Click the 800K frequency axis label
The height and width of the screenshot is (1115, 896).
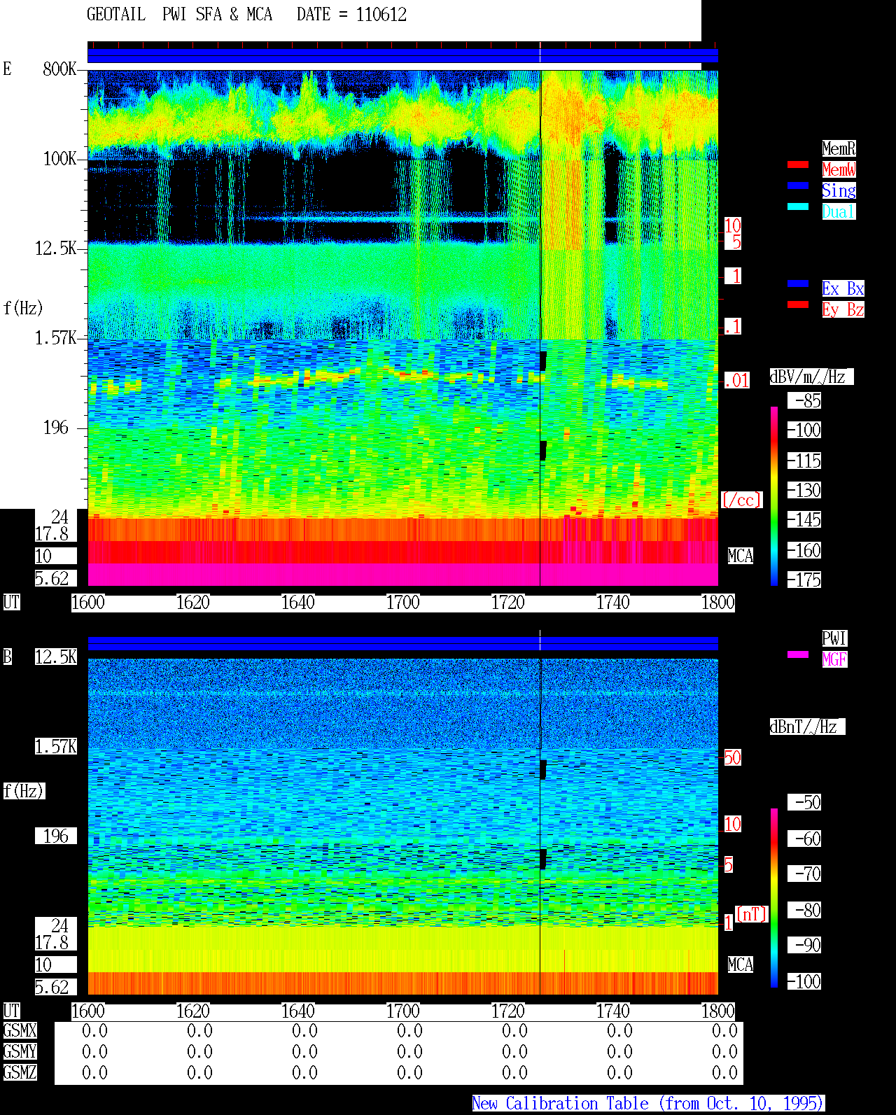(59, 69)
